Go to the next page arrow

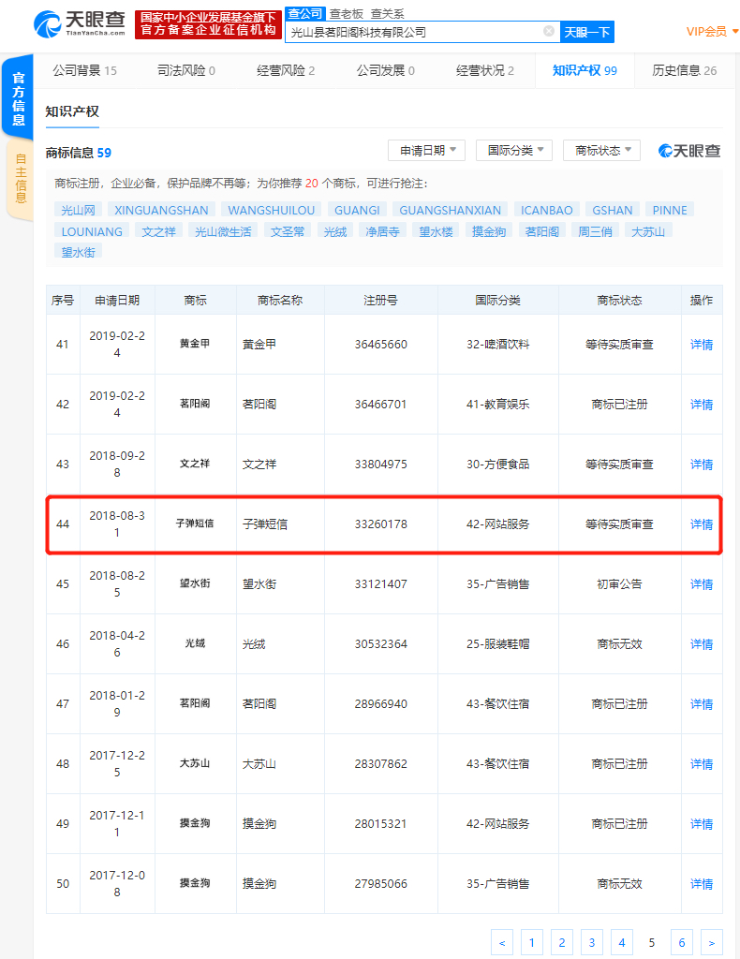tap(711, 942)
